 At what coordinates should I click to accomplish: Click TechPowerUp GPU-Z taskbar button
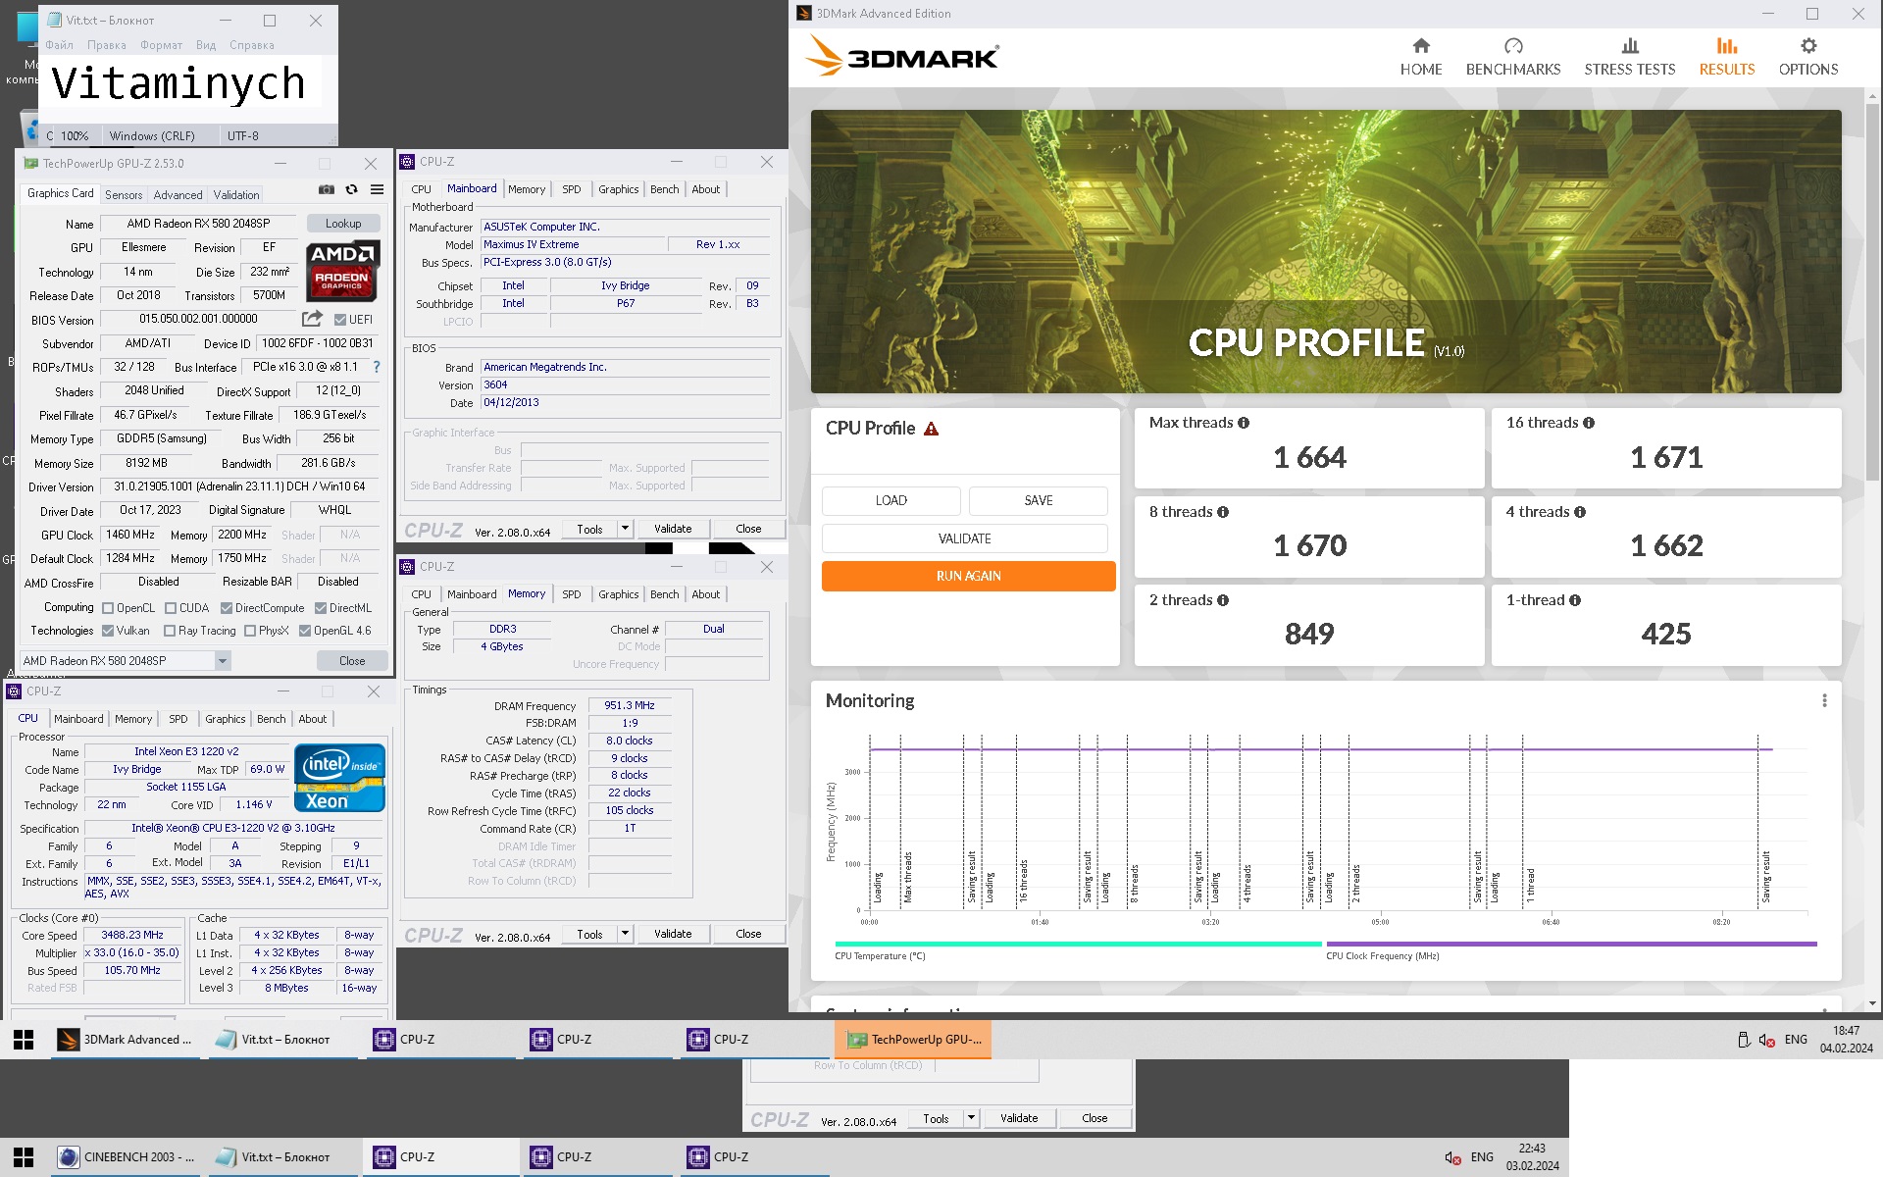(x=913, y=1040)
